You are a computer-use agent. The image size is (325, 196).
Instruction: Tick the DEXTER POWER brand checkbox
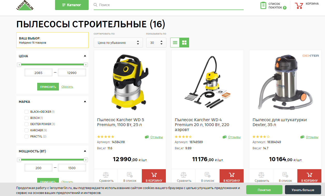pyautogui.click(x=26, y=124)
